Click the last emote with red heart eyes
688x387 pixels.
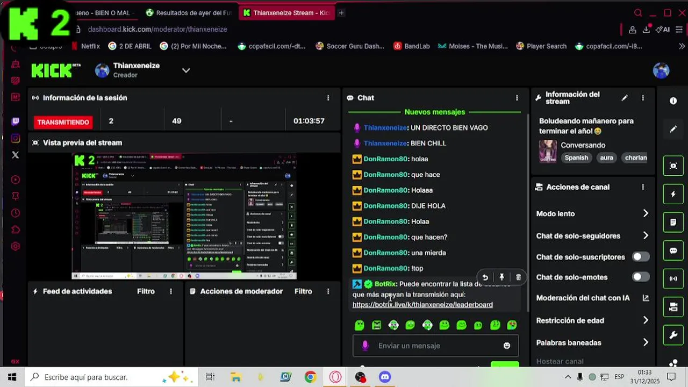click(512, 325)
